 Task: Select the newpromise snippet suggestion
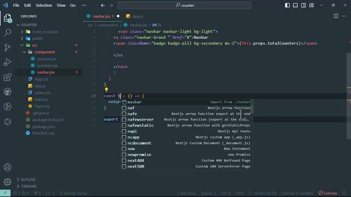(186, 154)
